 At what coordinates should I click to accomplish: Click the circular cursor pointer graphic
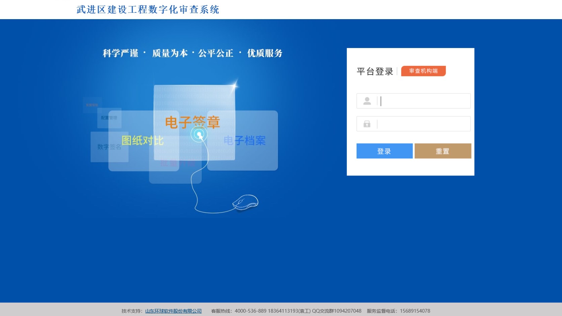(198, 134)
